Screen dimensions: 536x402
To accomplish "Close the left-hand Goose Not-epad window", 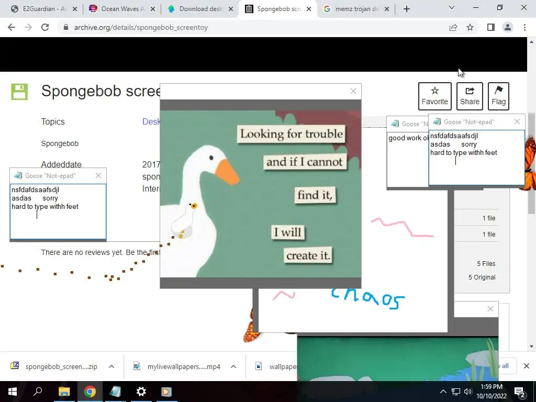I will [x=98, y=175].
